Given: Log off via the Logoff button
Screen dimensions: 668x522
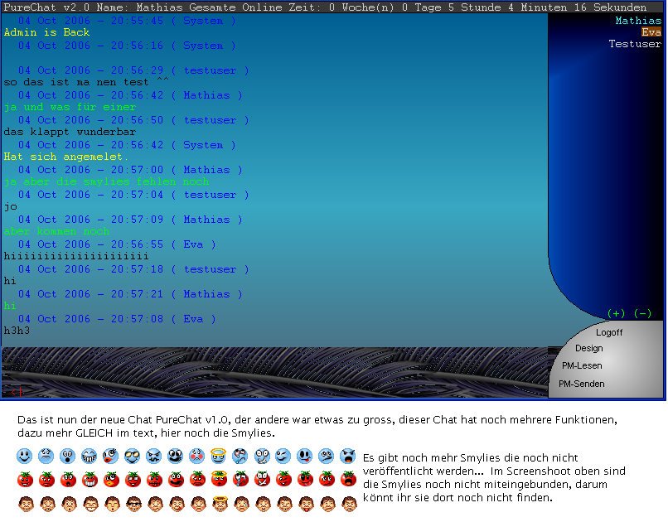Looking at the screenshot, I should pos(609,332).
